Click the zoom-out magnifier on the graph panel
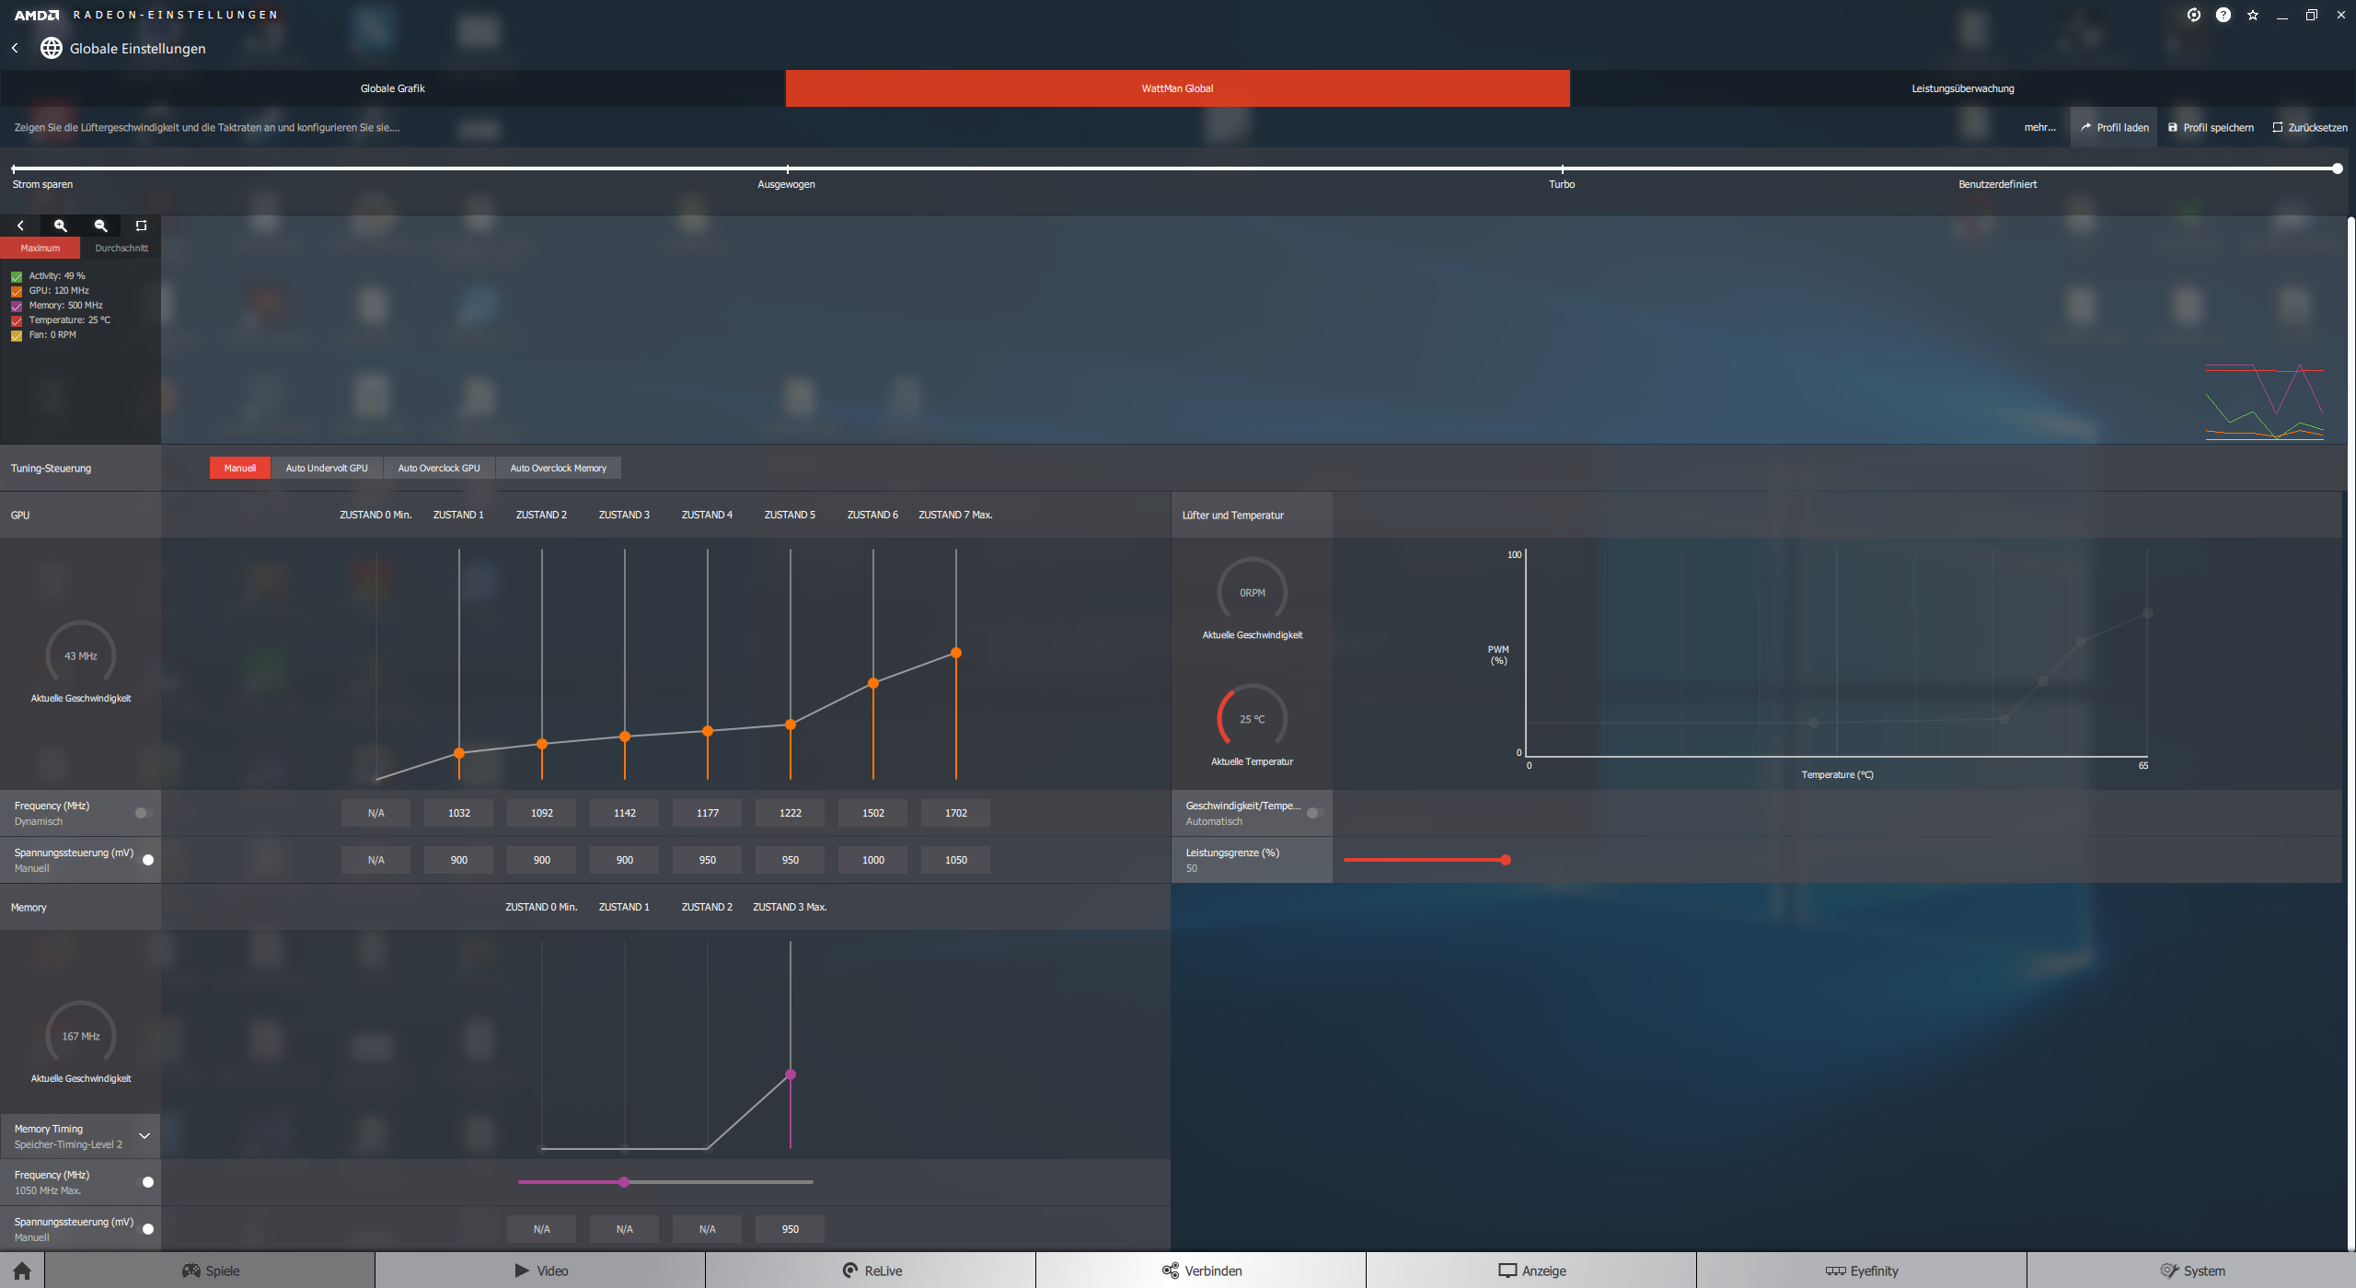Screen dimensions: 2356x1288 (x=101, y=226)
